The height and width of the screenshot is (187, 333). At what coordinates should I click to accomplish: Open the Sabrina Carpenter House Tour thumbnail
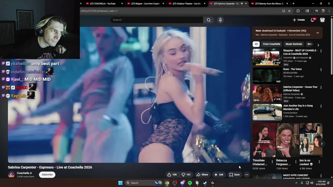[x=267, y=94]
